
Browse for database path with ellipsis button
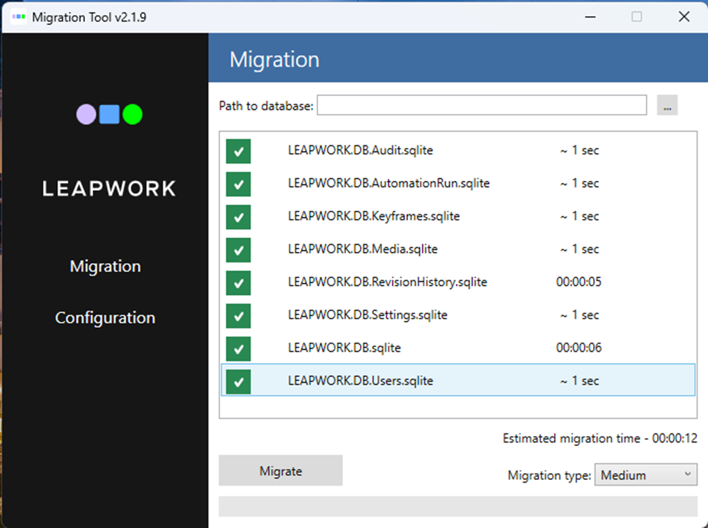pos(667,105)
